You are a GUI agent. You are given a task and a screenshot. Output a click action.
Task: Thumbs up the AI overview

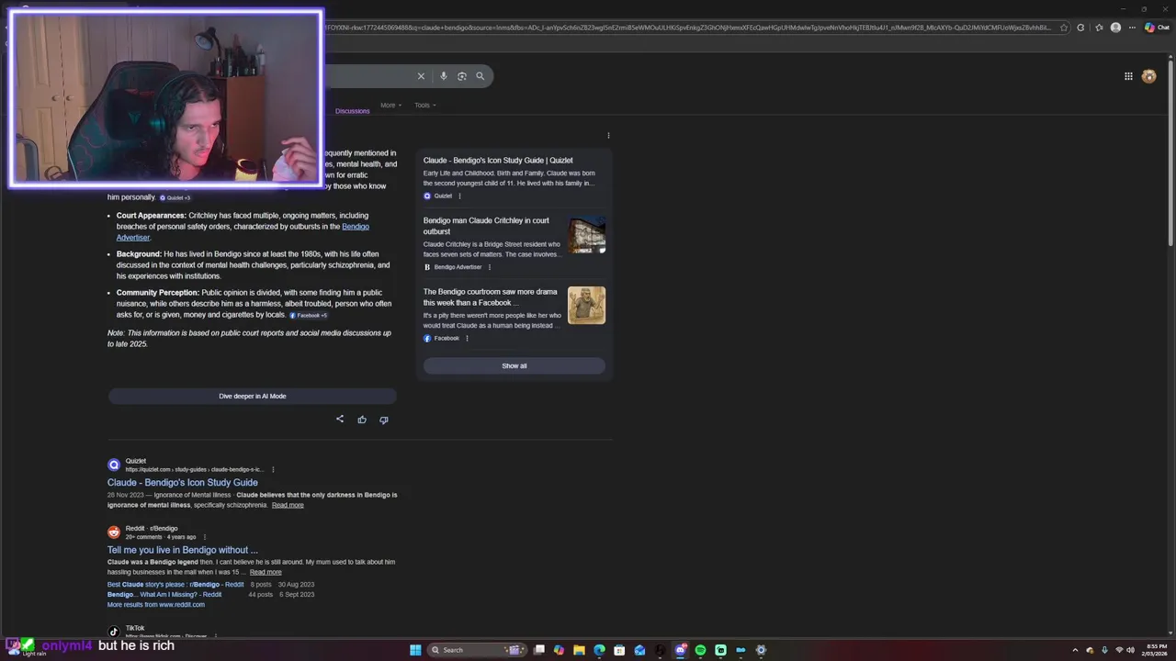362,420
